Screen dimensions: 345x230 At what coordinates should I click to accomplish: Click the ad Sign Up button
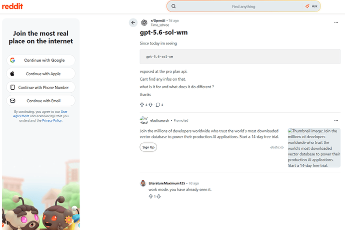(x=148, y=147)
